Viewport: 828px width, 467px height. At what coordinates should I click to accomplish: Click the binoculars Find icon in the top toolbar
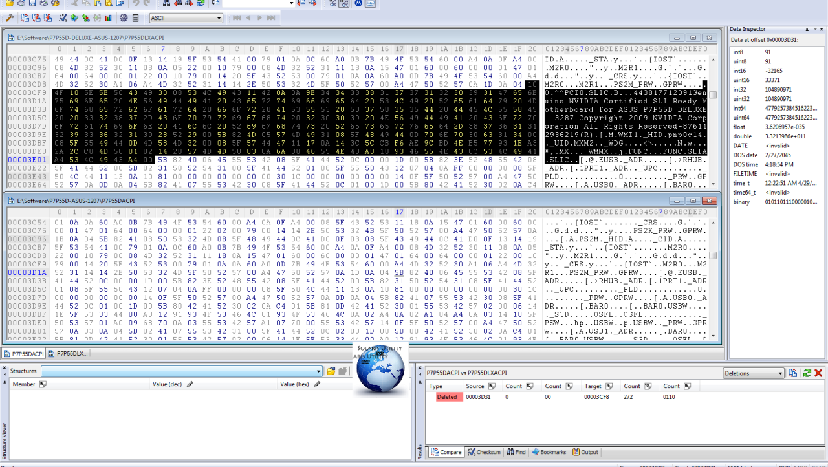pos(166,3)
